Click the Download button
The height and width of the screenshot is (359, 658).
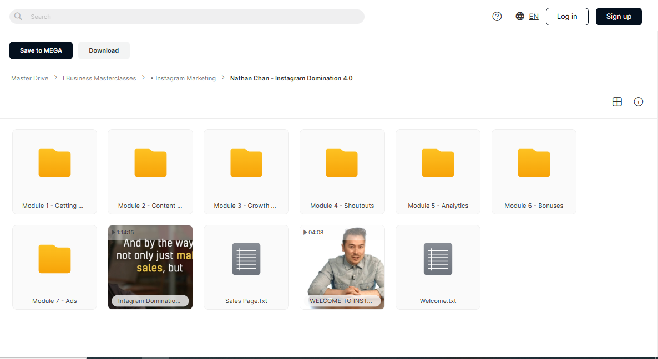coord(104,50)
